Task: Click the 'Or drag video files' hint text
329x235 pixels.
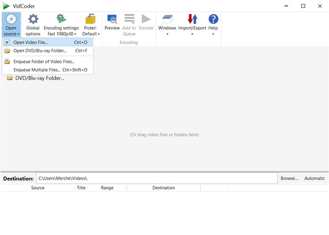Action: pos(164,135)
